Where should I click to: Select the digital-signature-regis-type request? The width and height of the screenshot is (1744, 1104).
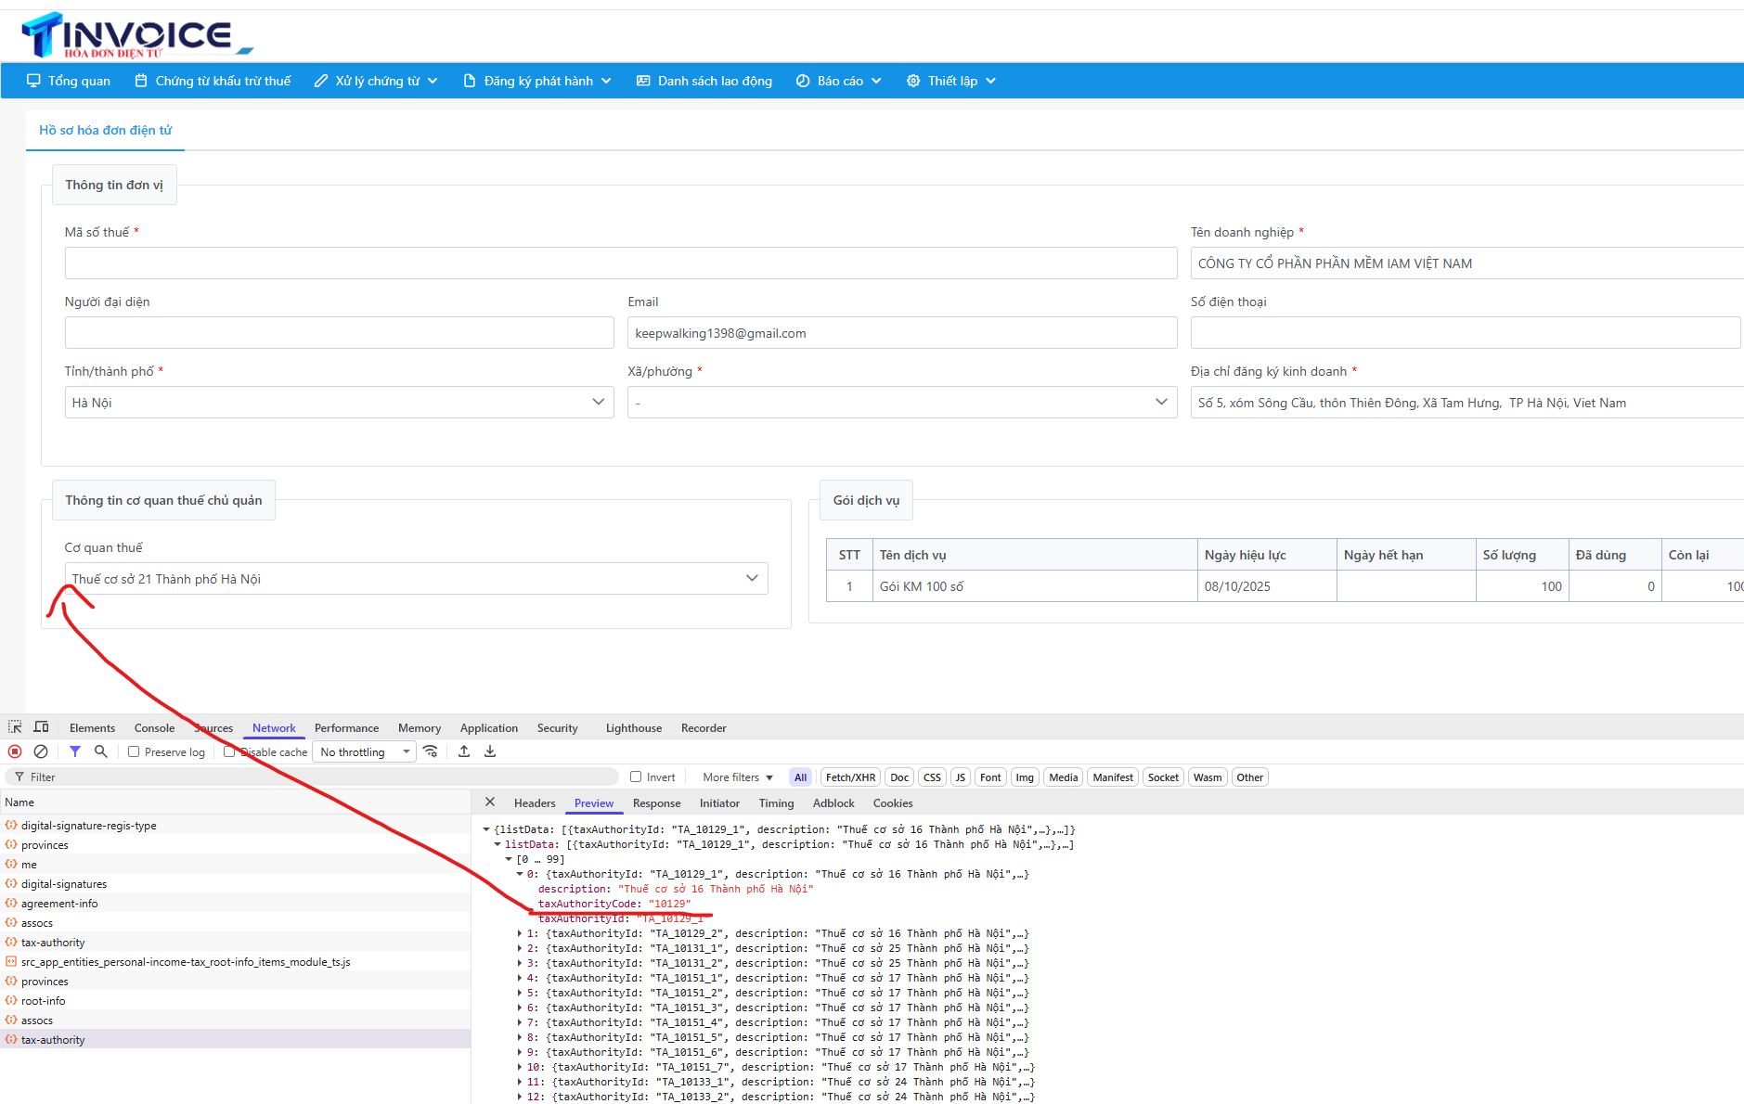tap(235, 826)
